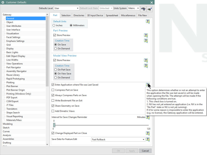Switch to the File New tab

tap(143, 15)
